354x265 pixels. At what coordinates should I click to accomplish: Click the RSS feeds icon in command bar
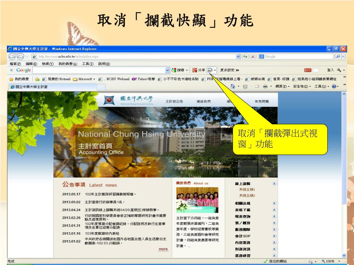245,87
